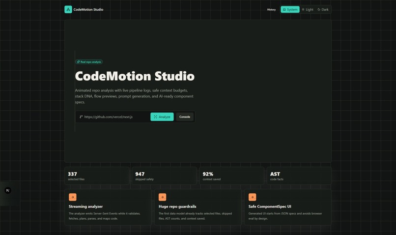396x235 pixels.
Task: Select the System theme option
Action: click(290, 9)
